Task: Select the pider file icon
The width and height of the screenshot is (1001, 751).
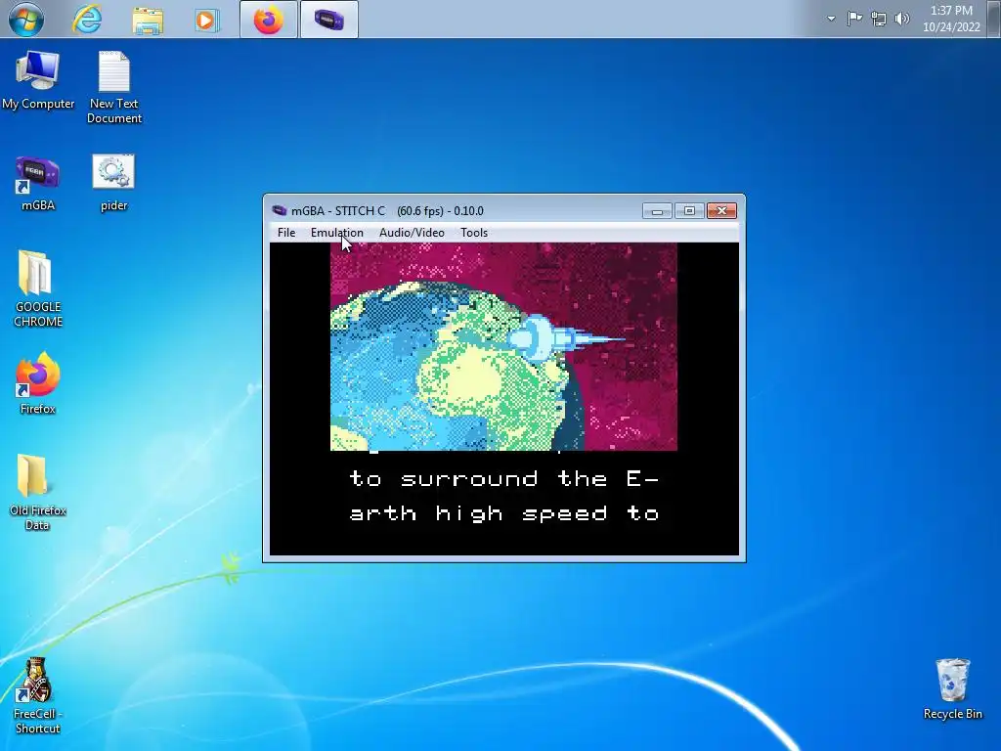Action: click(x=113, y=183)
